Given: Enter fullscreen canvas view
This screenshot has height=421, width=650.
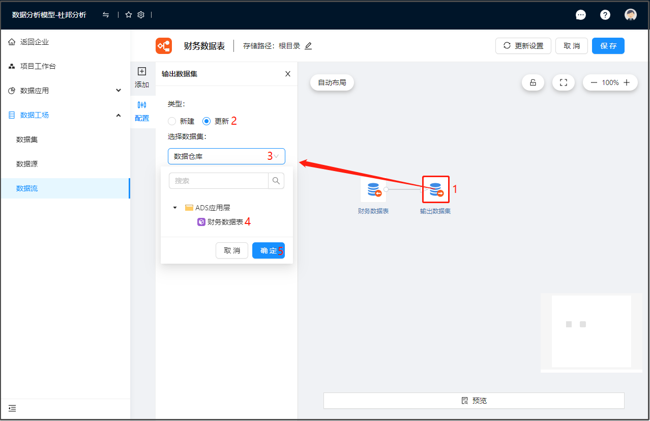Looking at the screenshot, I should point(563,82).
